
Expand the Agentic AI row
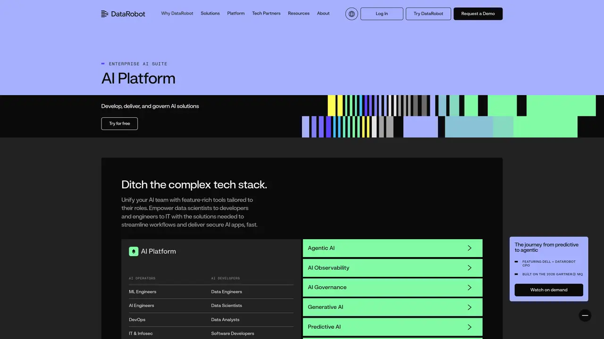[393, 248]
